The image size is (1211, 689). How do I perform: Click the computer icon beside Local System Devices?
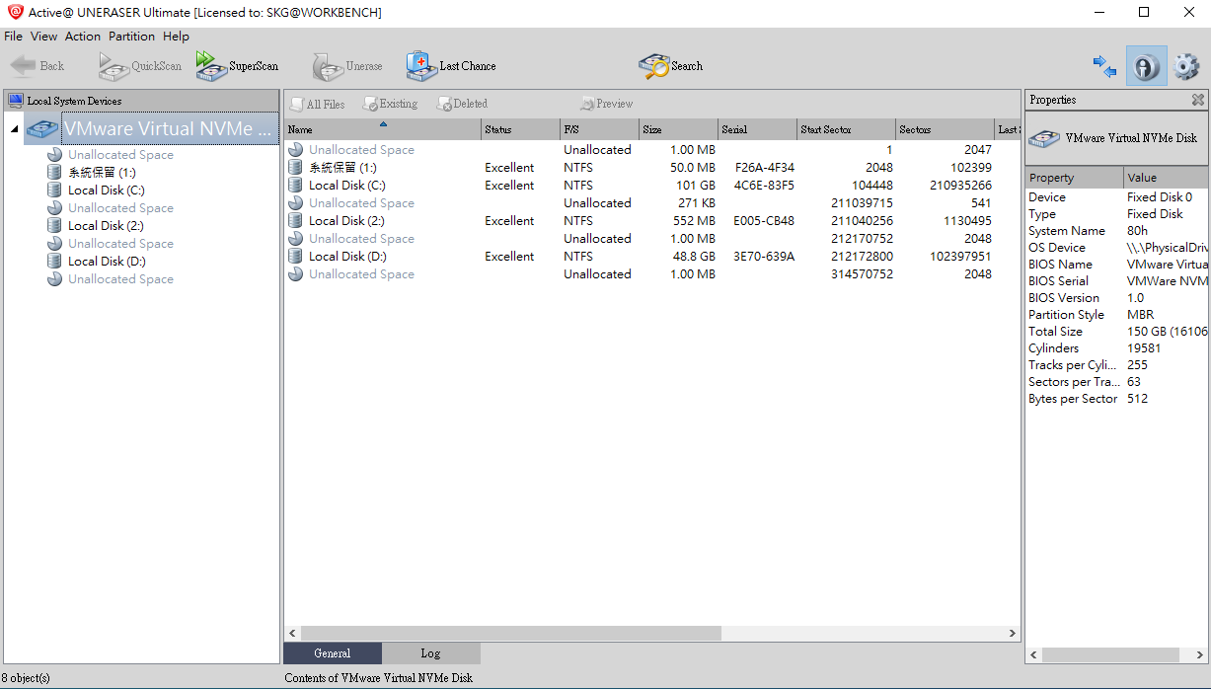pos(16,101)
